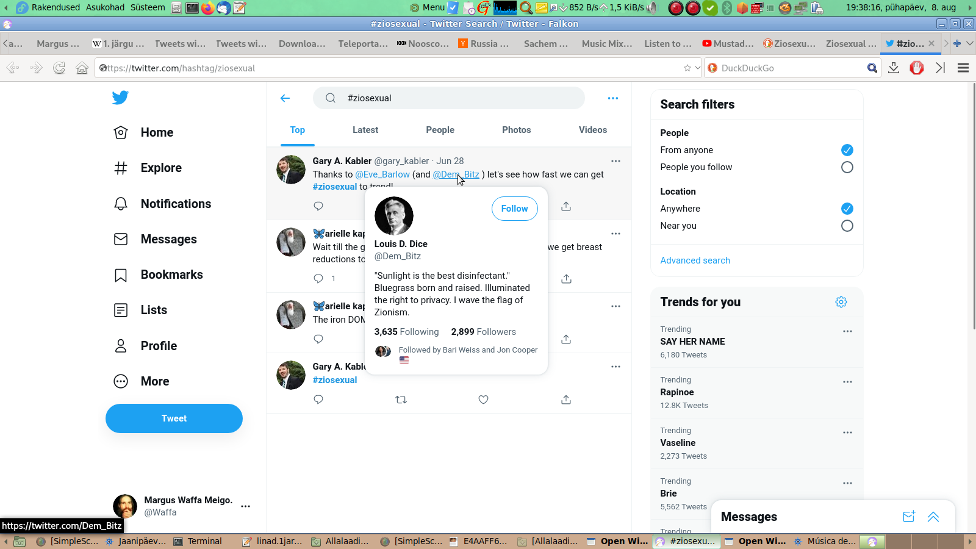Expand the Messages drawer
976x549 pixels.
point(933,517)
